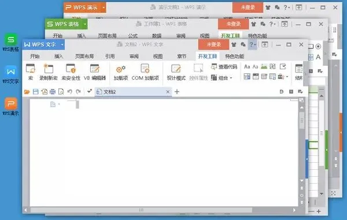
Task: Insert date picker content control
Action: [264, 77]
